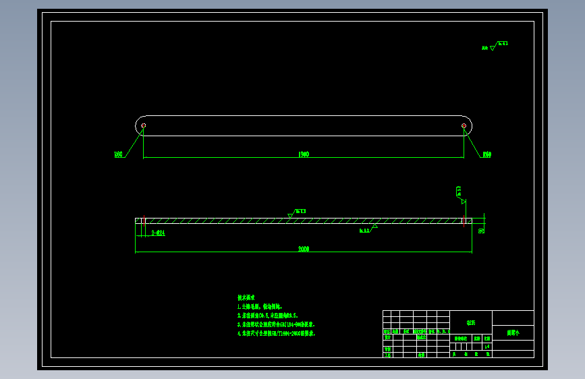Image resolution: width=585 pixels, height=379 pixels.
Task: Select the 2-Ø24 hole callout
Action: coord(158,233)
